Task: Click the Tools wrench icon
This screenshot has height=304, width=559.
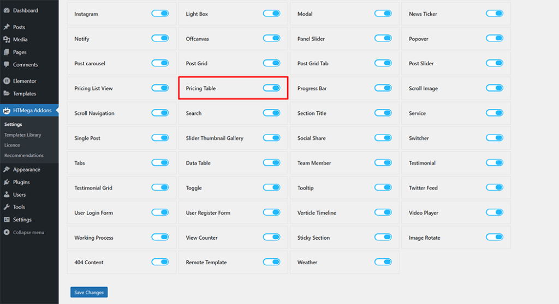Action: point(7,207)
